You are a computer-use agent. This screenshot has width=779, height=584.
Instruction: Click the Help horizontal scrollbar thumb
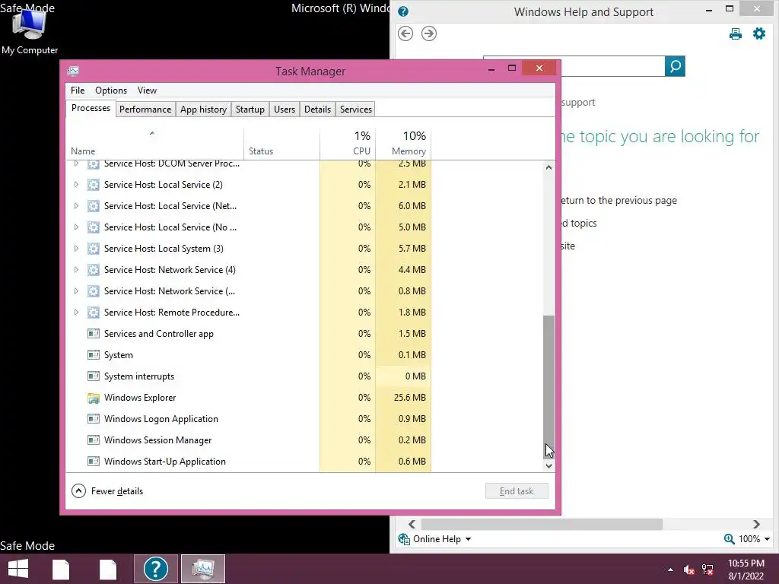coord(542,525)
